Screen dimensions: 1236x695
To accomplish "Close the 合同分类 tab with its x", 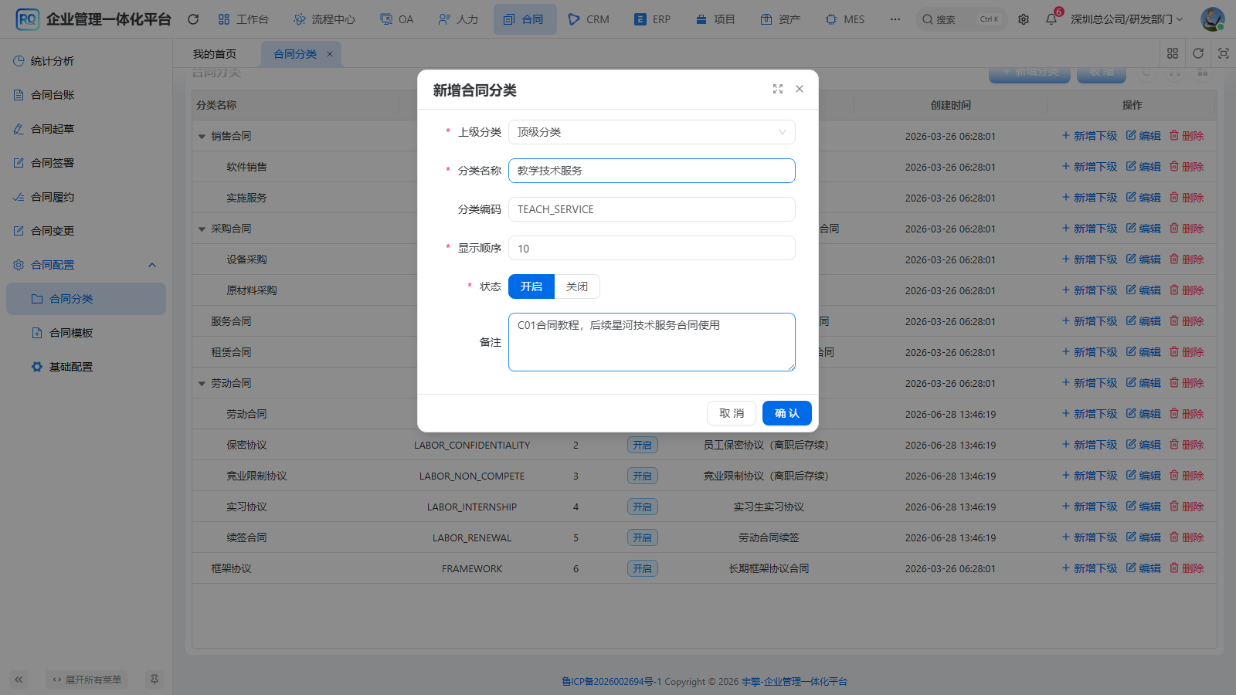I will tap(330, 54).
